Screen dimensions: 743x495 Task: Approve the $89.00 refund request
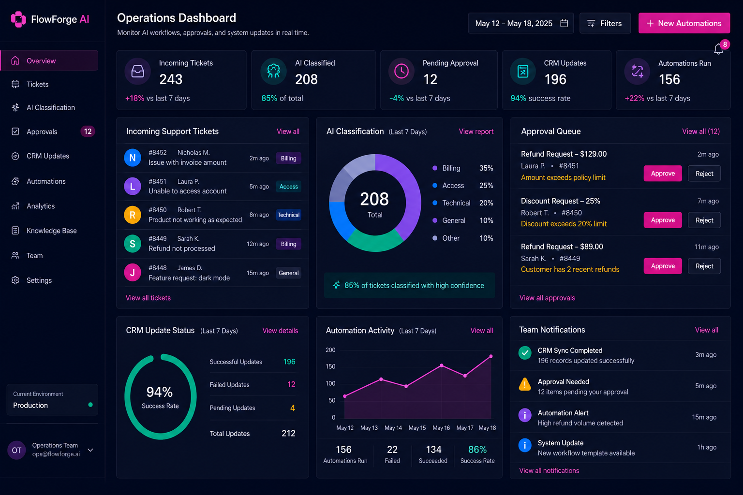663,266
